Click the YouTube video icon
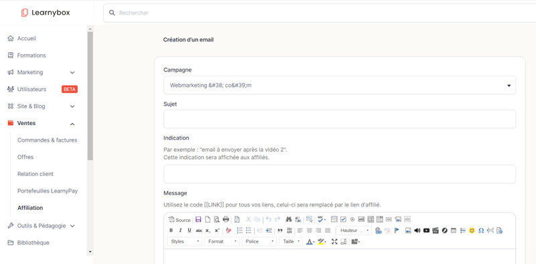 pyautogui.click(x=426, y=231)
